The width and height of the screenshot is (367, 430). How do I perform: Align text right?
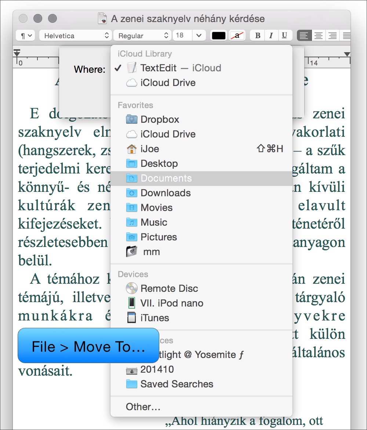(333, 36)
